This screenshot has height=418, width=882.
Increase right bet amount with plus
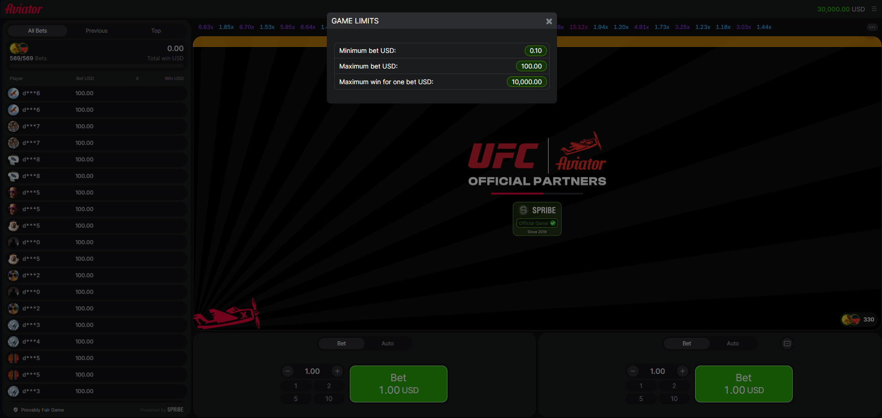point(683,371)
